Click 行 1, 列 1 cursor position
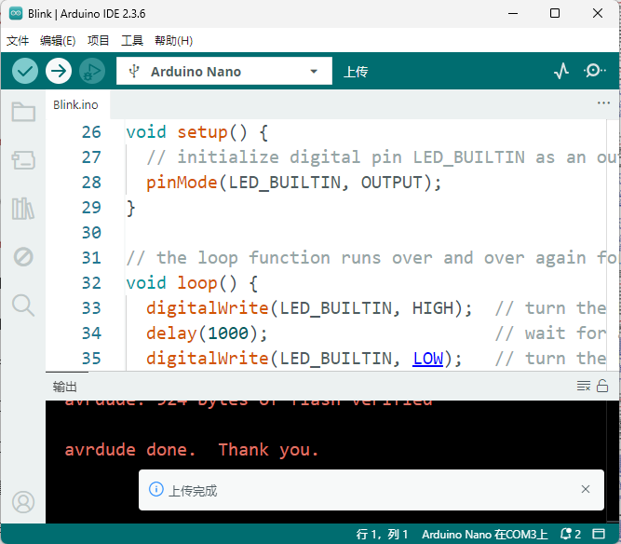 click(382, 534)
